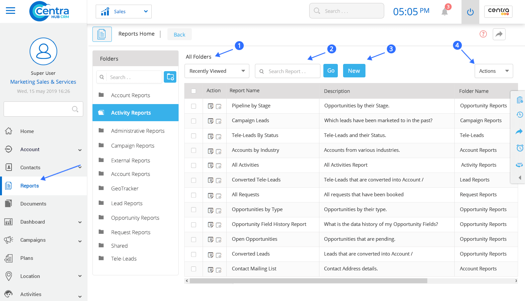Expand the Dashboard menu chevron

tap(80, 222)
